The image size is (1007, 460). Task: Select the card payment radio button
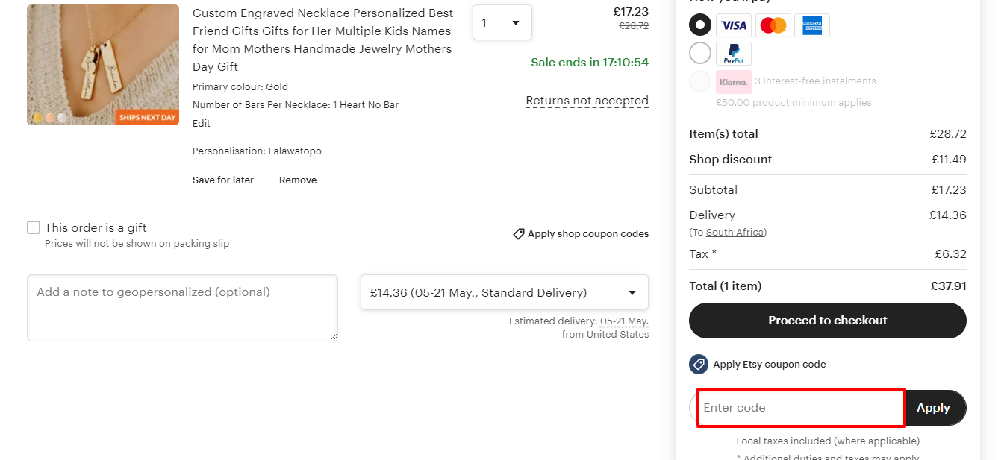point(700,25)
